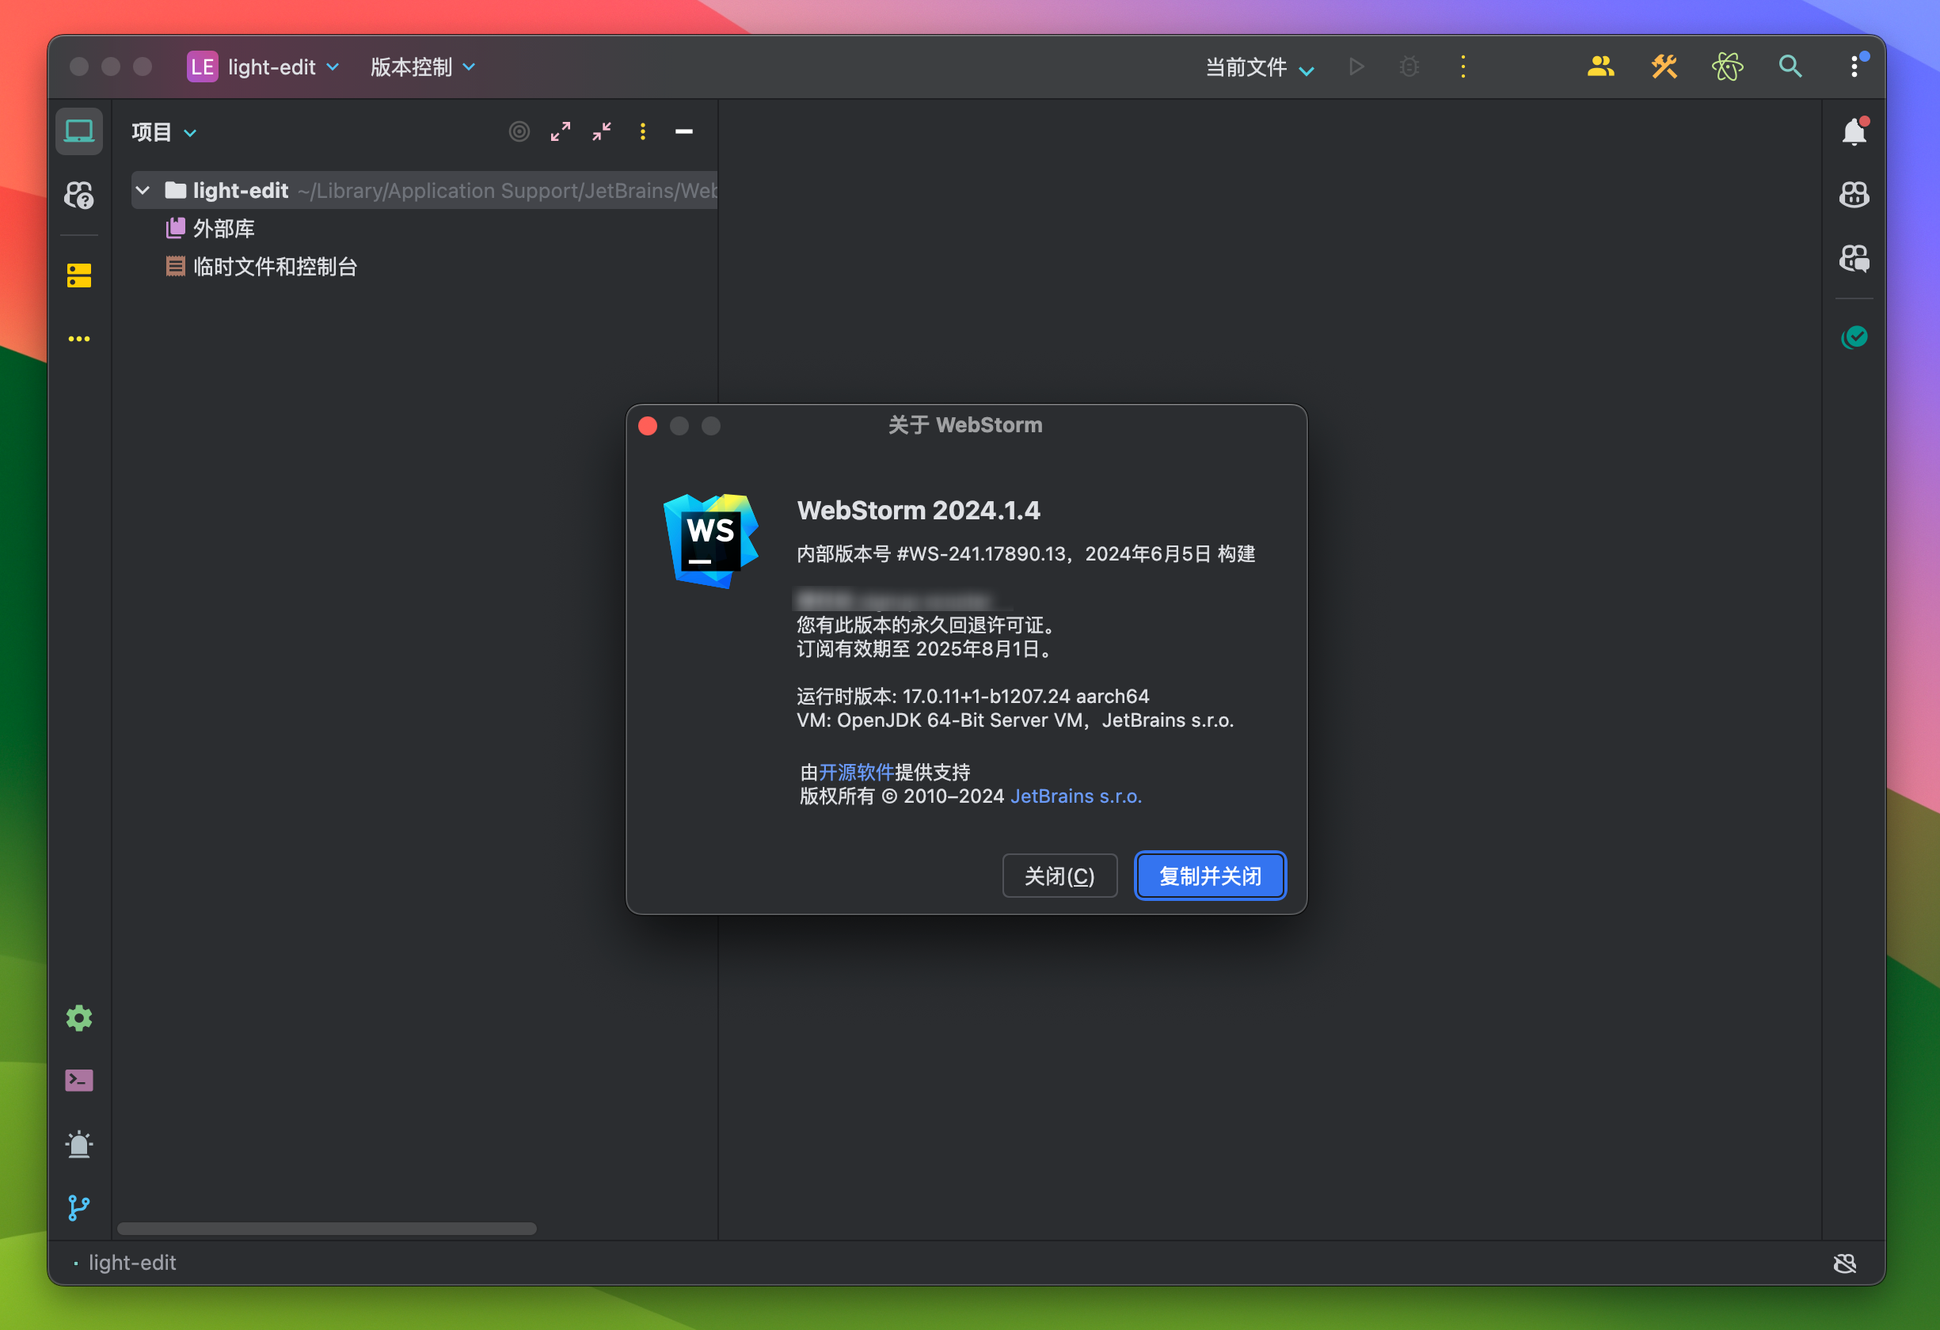This screenshot has width=1940, height=1330.
Task: Run the current file
Action: 1356,66
